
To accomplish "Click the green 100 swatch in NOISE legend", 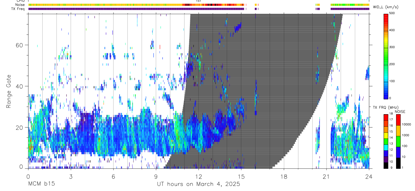I will [398, 141].
